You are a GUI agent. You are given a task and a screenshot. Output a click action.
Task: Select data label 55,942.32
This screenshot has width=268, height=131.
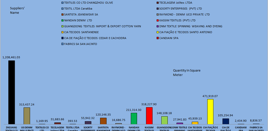[88, 118]
